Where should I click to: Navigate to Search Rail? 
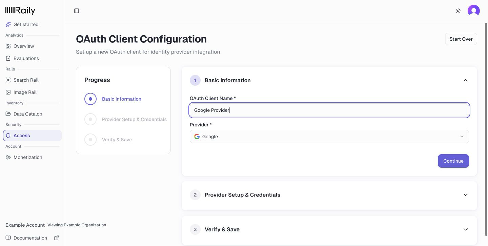pyautogui.click(x=32, y=80)
